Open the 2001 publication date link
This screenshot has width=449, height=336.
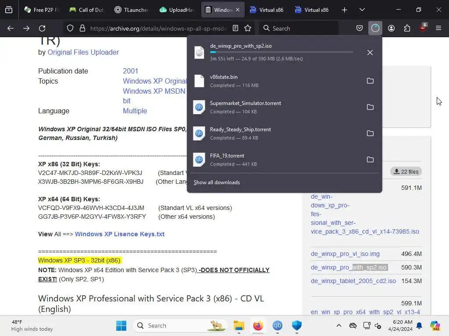131,71
